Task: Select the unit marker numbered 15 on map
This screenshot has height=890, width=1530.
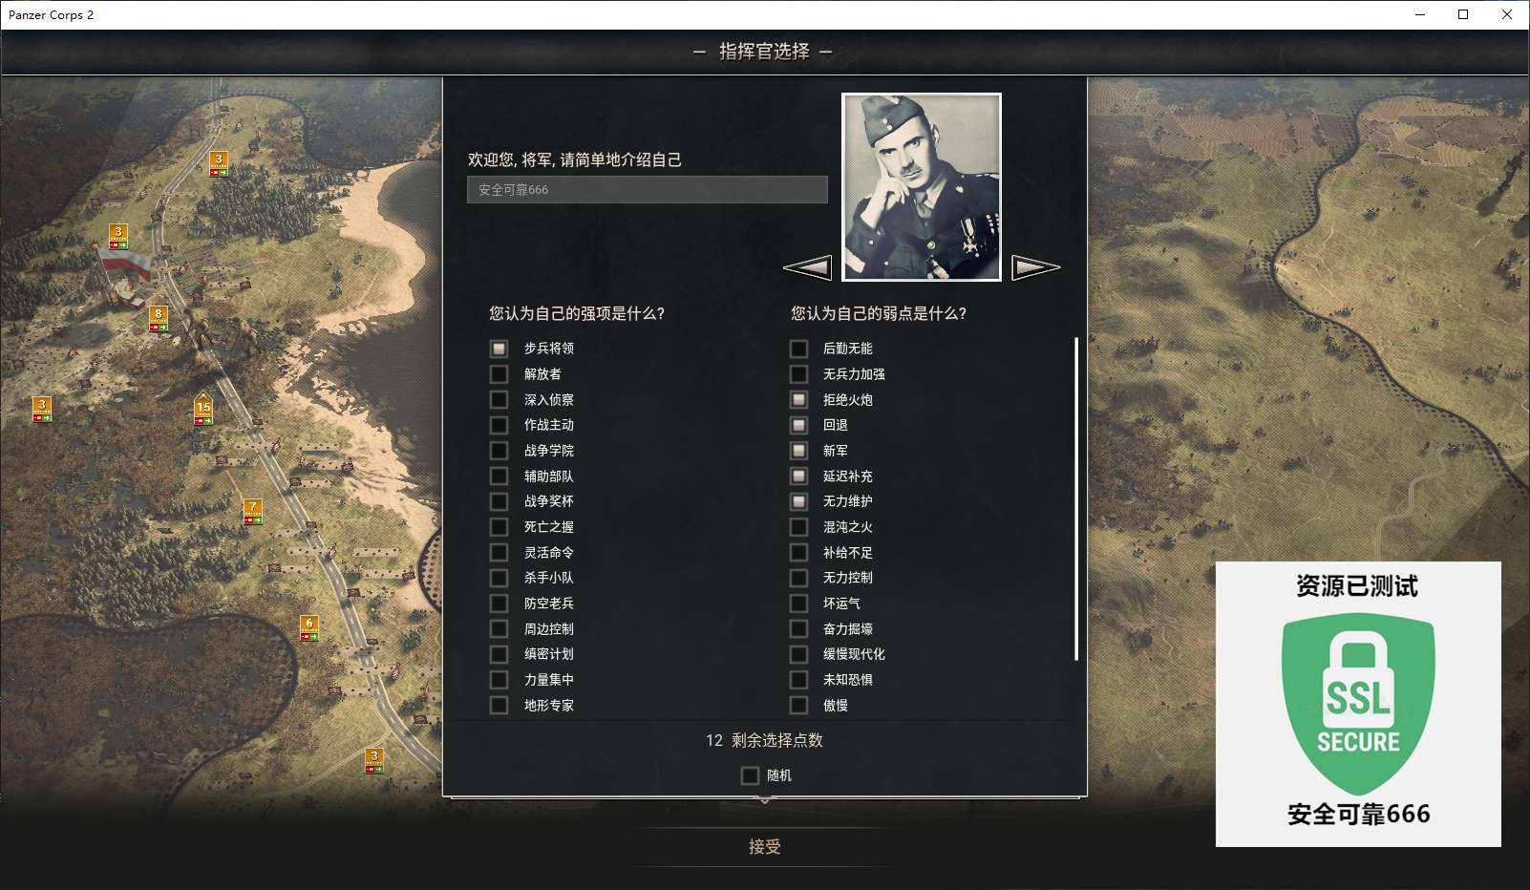Action: (203, 409)
